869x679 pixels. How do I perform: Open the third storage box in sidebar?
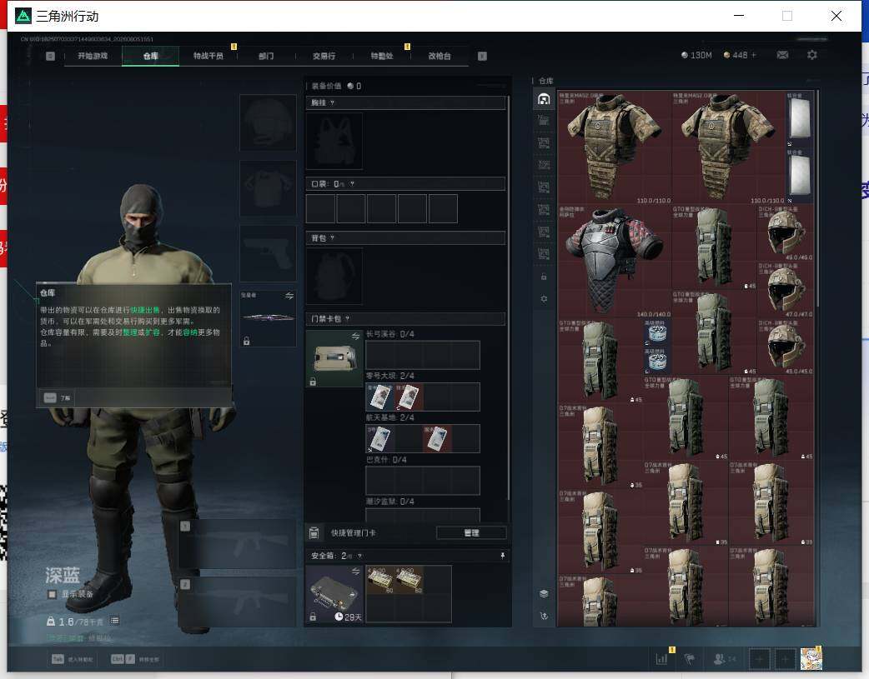point(544,143)
